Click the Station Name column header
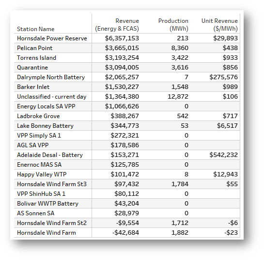264x260 pixels. coord(36,29)
